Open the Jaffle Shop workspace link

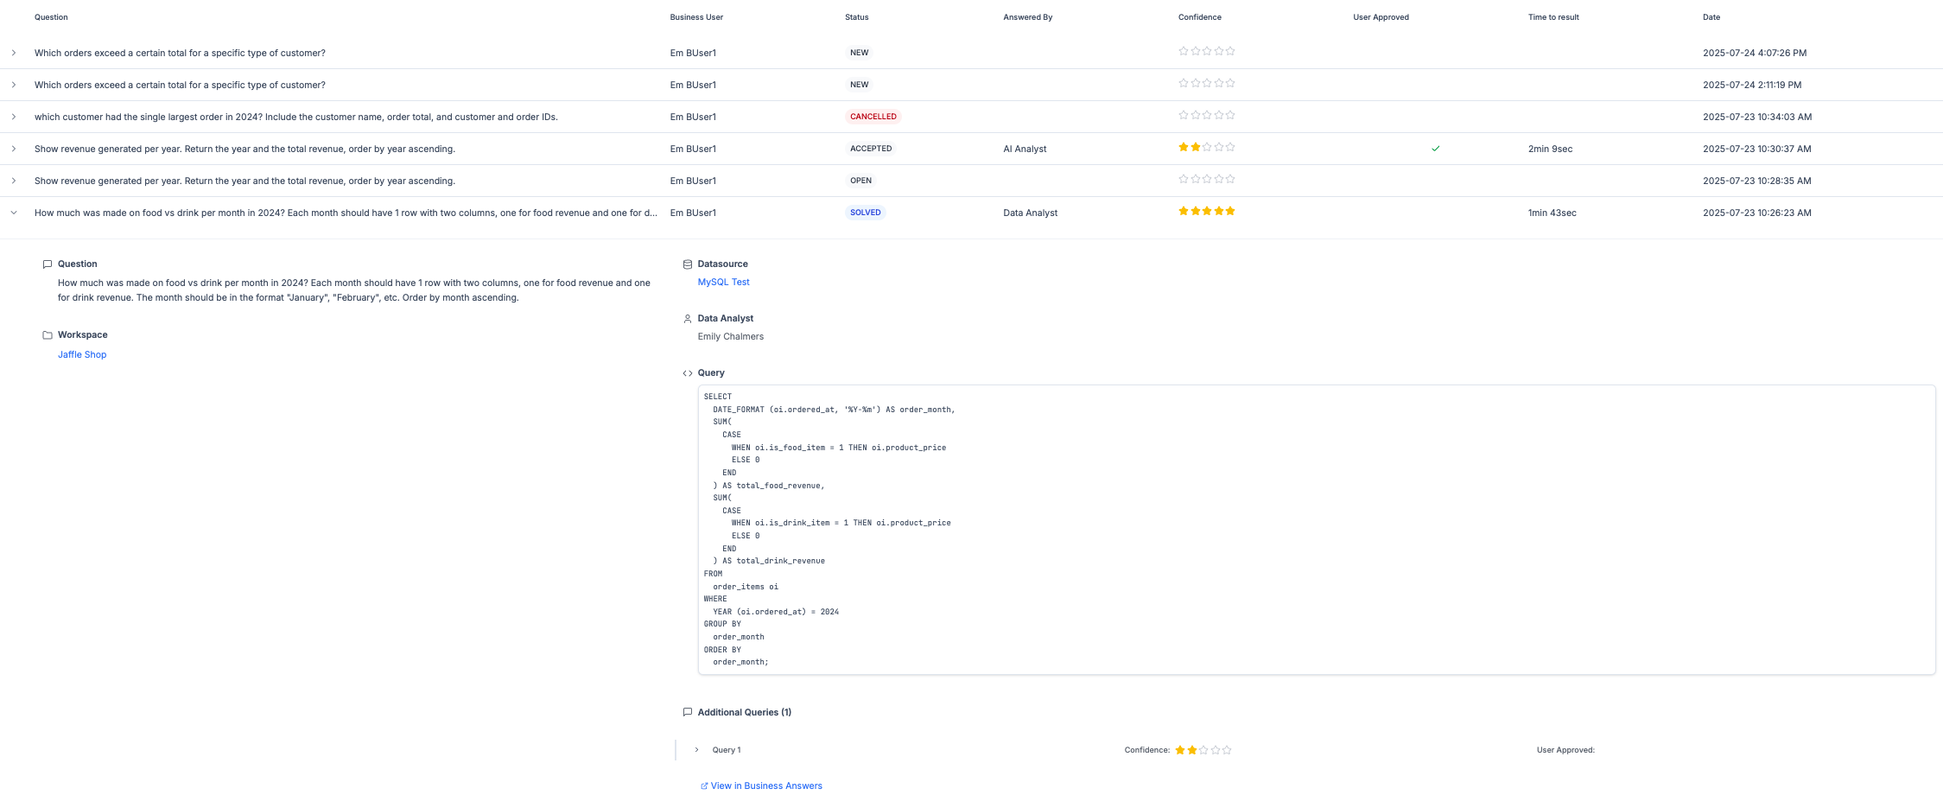coord(82,355)
